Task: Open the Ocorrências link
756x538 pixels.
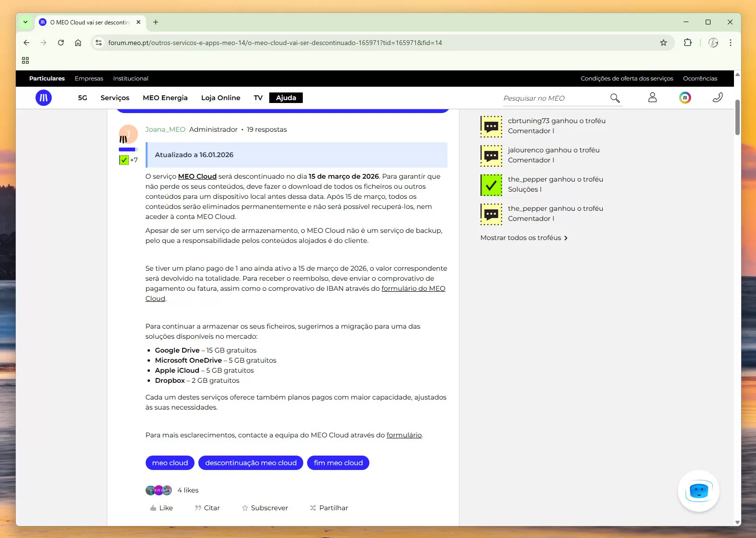Action: pyautogui.click(x=700, y=79)
